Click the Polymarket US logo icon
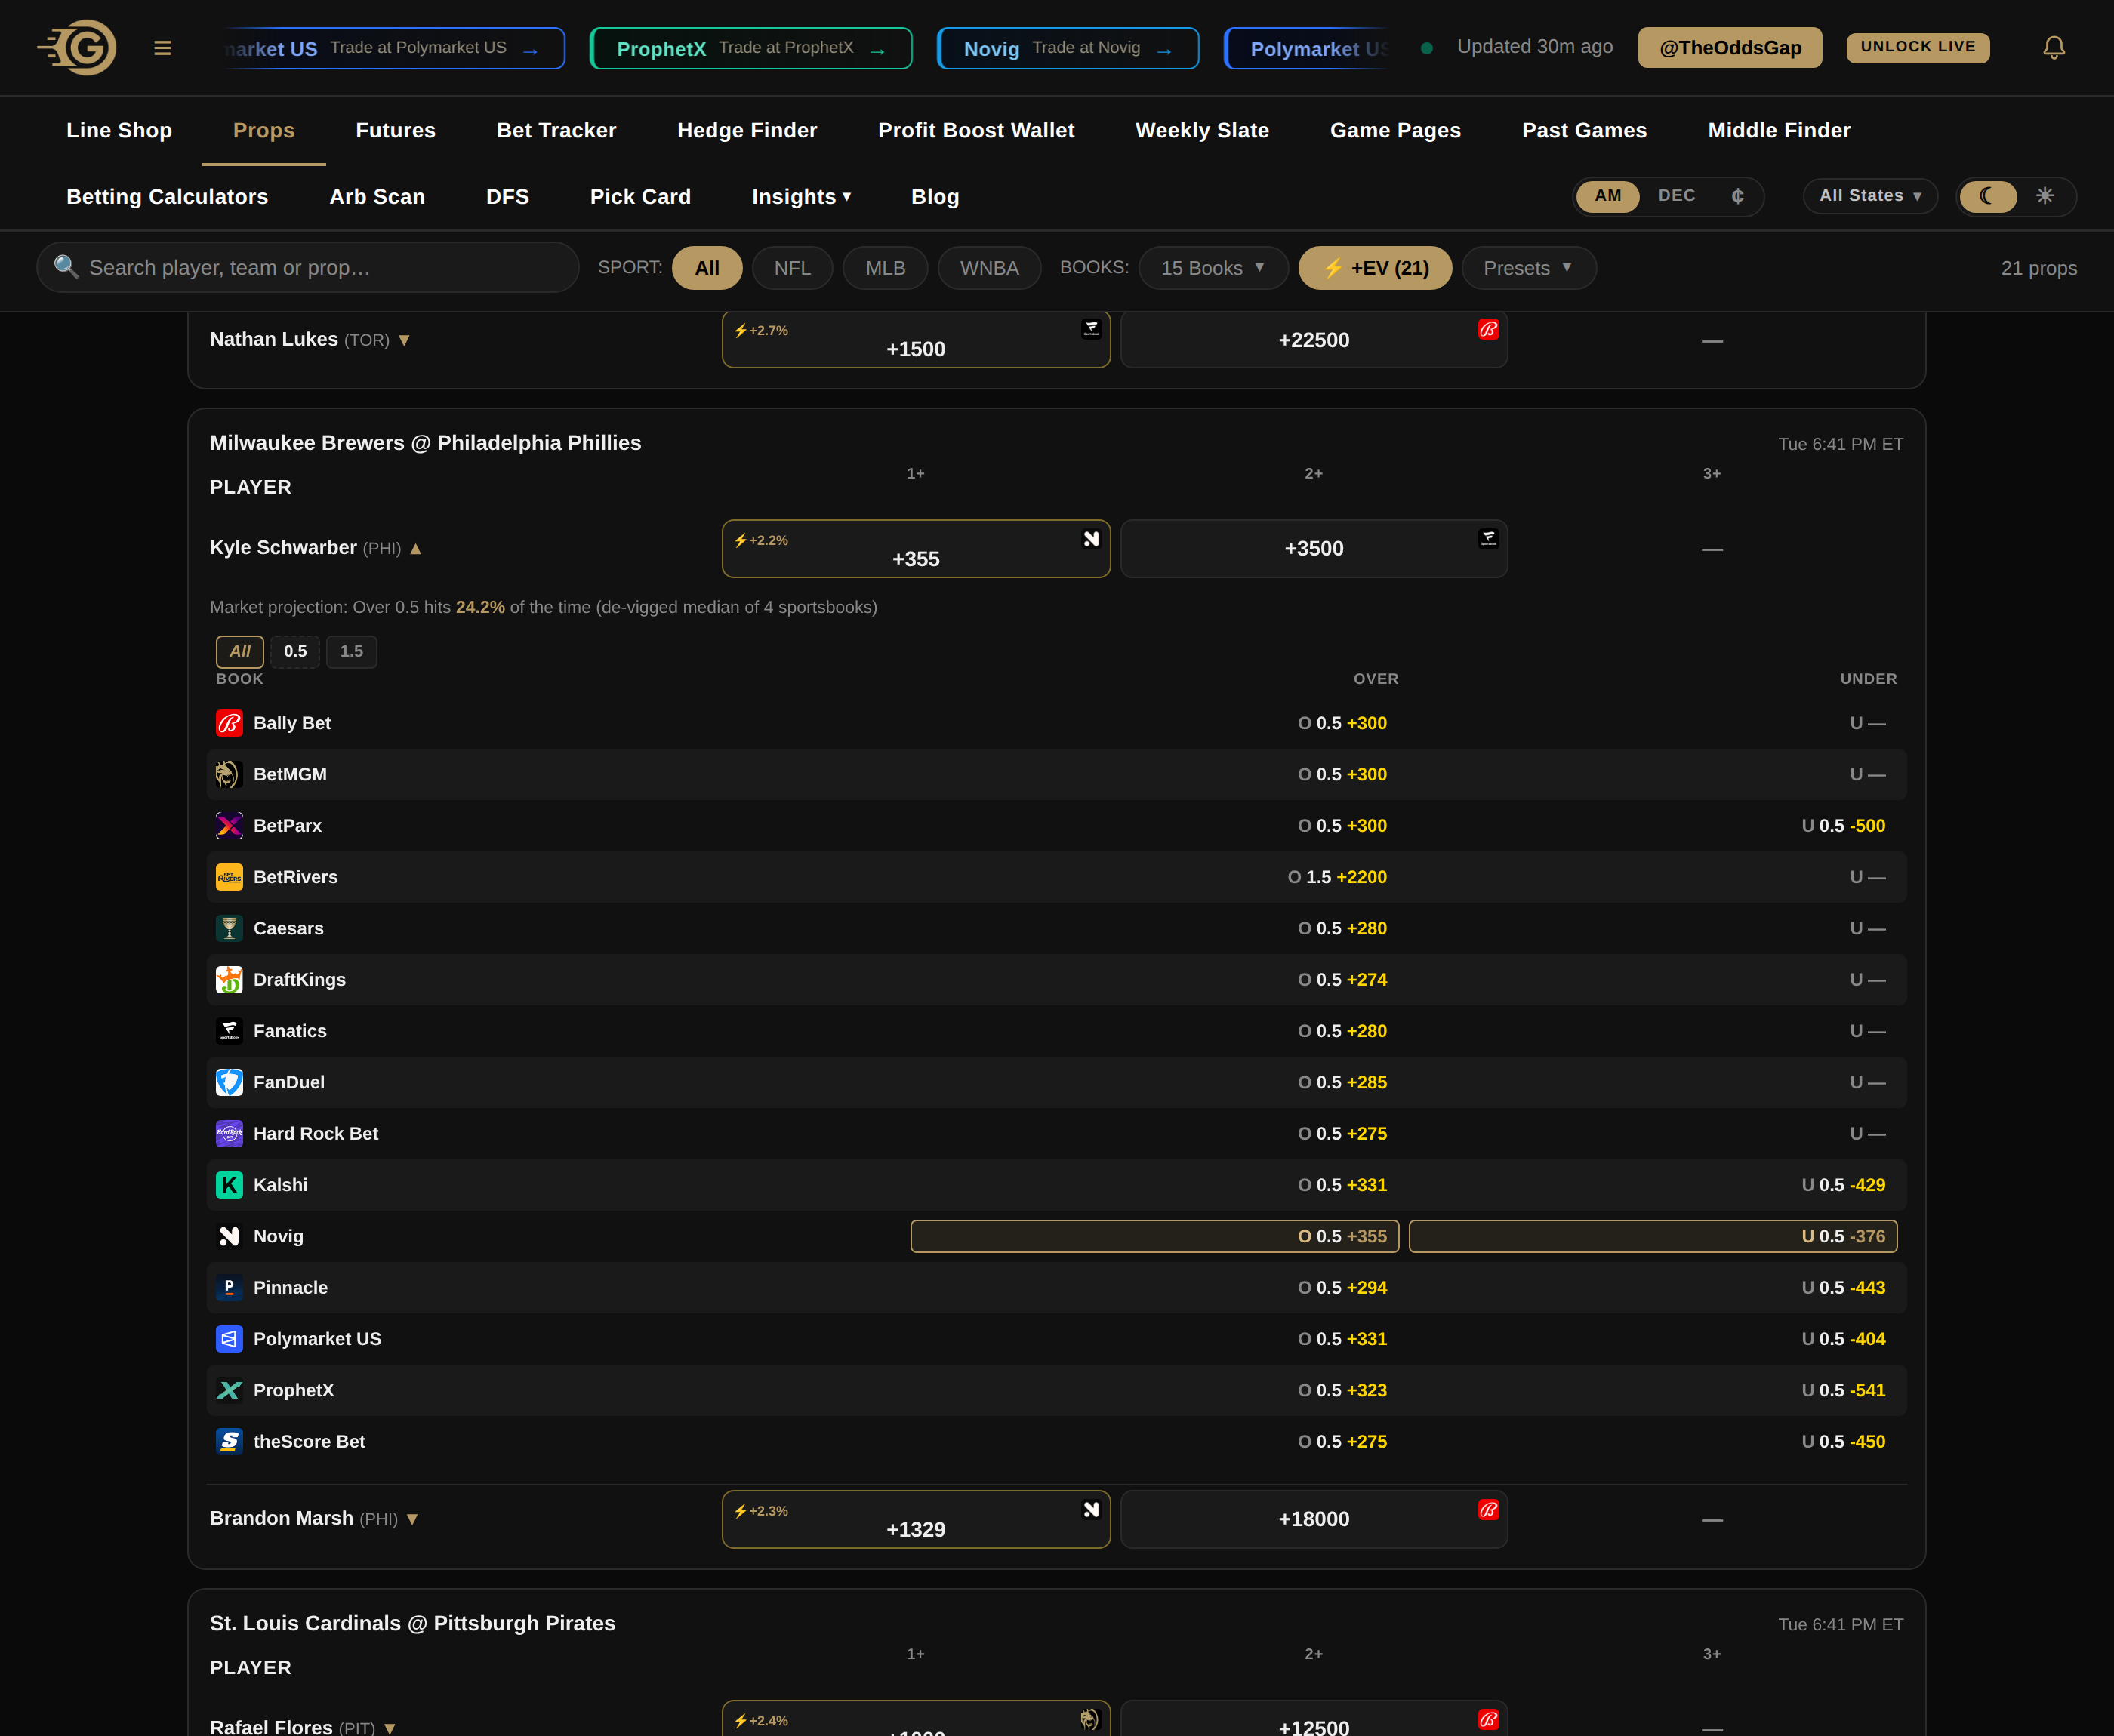 (229, 1339)
